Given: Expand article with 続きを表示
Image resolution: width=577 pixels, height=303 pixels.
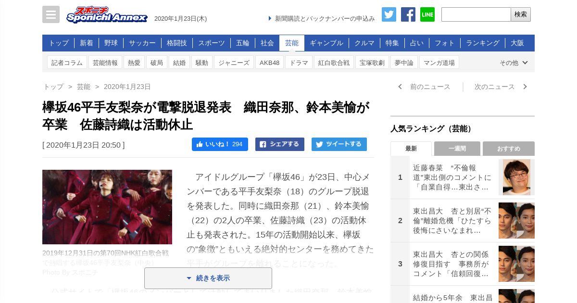Looking at the screenshot, I should 208,278.
